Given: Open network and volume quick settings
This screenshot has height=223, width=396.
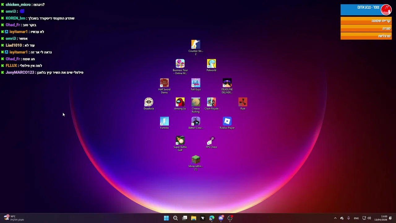Looking at the screenshot, I should 367,218.
